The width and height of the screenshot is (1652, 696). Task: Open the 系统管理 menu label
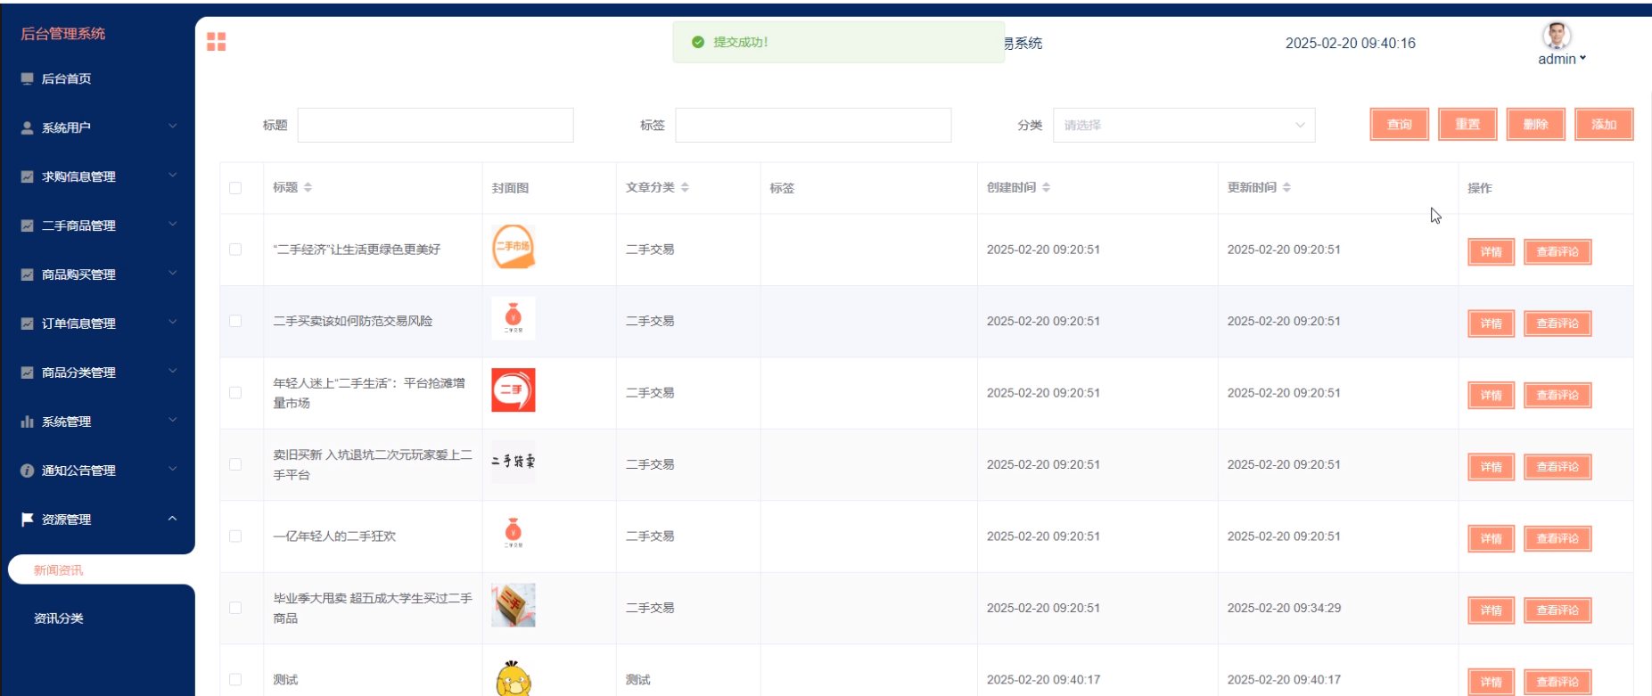click(67, 422)
